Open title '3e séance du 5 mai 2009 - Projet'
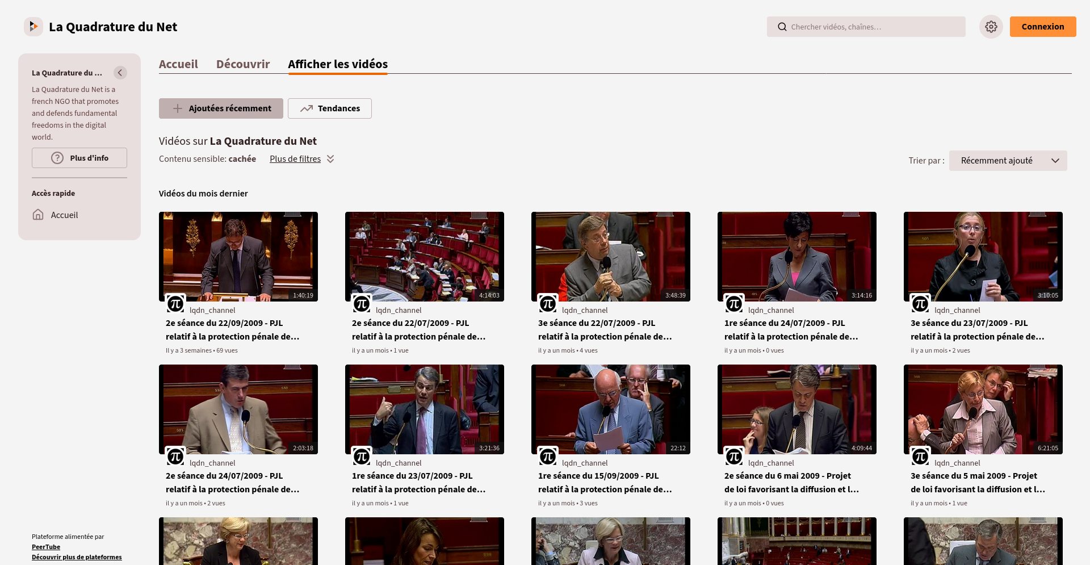 click(978, 483)
